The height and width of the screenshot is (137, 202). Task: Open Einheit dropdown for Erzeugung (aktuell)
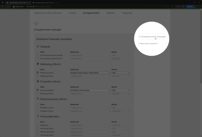coord(121,90)
